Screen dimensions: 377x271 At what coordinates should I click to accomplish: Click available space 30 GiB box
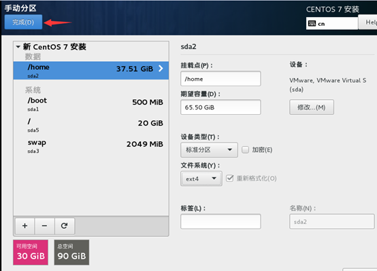pyautogui.click(x=31, y=252)
